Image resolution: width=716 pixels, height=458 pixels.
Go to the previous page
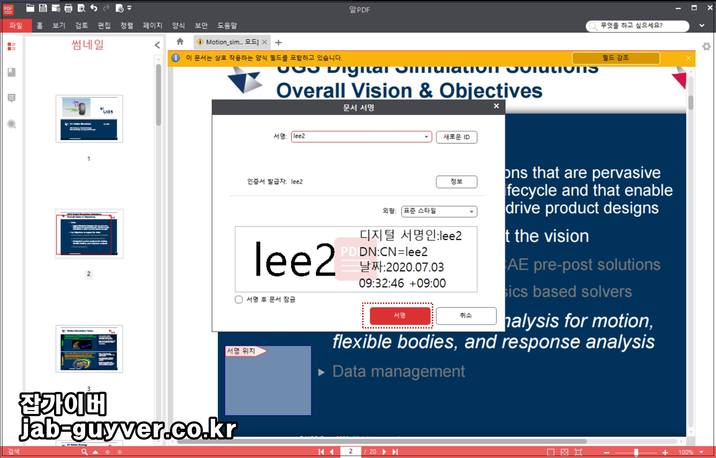point(332,452)
